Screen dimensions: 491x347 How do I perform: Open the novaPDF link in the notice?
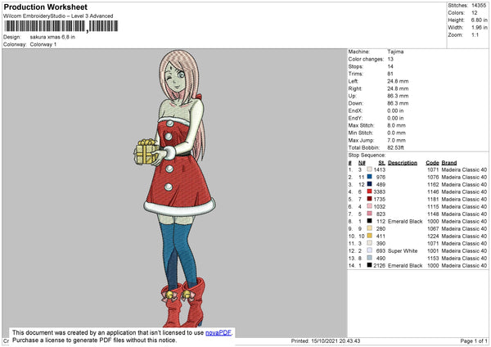click(x=218, y=332)
